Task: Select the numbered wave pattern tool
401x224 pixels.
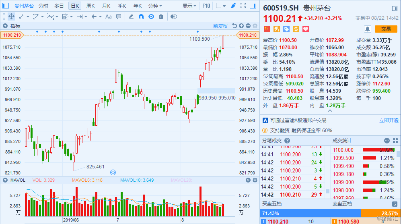Action: point(51,17)
